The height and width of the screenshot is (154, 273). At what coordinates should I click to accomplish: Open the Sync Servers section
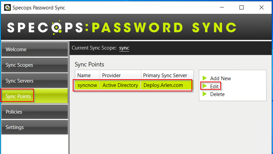click(x=35, y=81)
